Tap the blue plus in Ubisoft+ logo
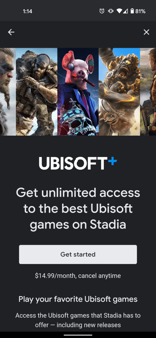The image size is (156, 338). click(x=112, y=161)
